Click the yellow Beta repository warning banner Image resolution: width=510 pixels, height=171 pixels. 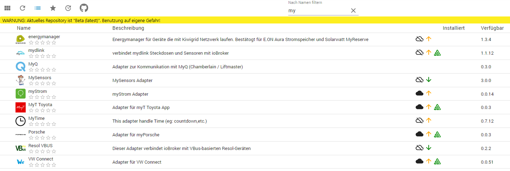[x=255, y=20]
